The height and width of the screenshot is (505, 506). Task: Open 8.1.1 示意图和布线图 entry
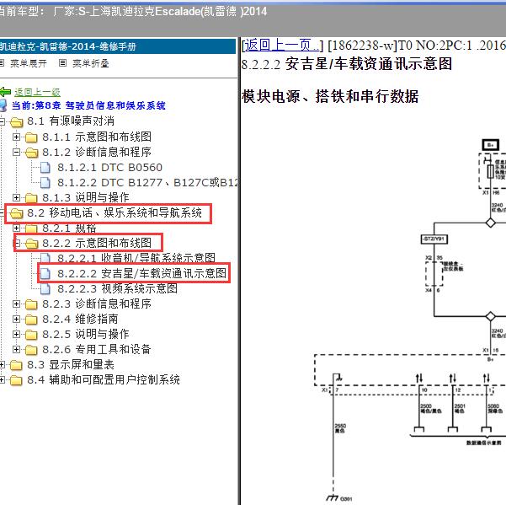[97, 137]
